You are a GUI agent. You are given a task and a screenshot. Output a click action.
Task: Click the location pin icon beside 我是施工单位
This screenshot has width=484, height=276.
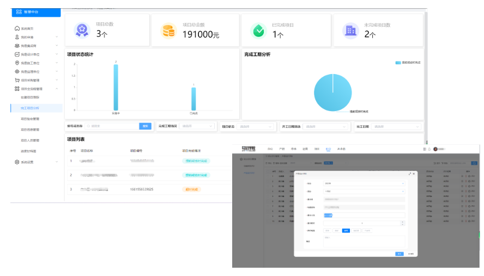17,63
